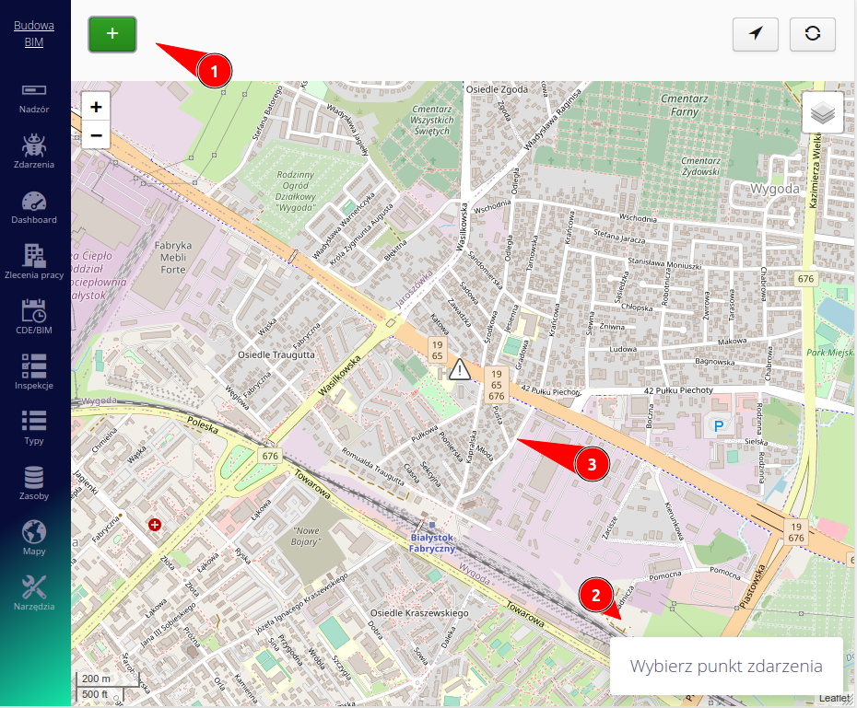This screenshot has width=857, height=708.
Task: Open the Nadzór section in sidebar
Action: point(34,98)
